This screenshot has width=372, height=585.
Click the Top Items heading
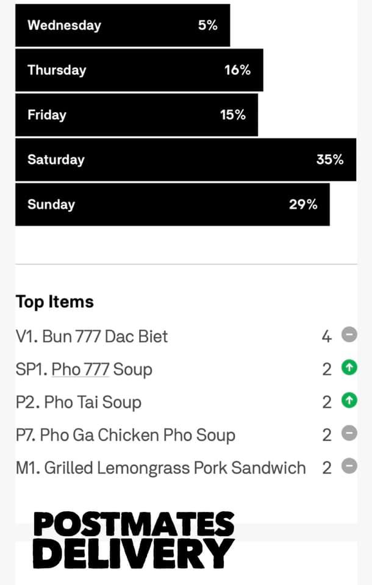pos(55,302)
